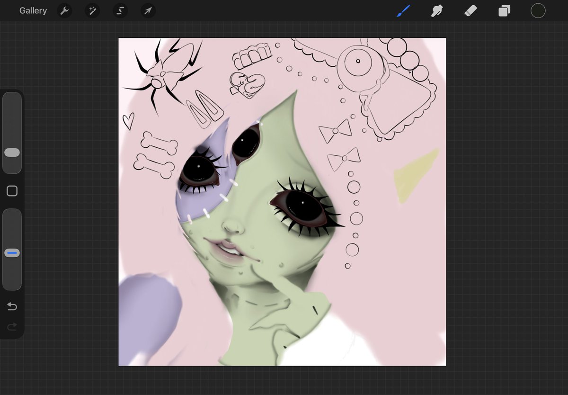Activate the Transform arrow tool
The image size is (568, 395).
click(148, 11)
